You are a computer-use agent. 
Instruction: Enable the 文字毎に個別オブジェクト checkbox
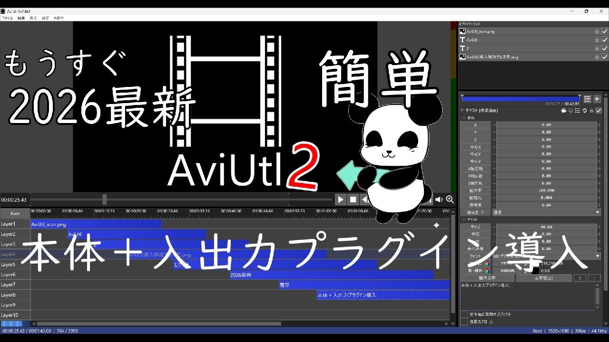tap(464, 314)
